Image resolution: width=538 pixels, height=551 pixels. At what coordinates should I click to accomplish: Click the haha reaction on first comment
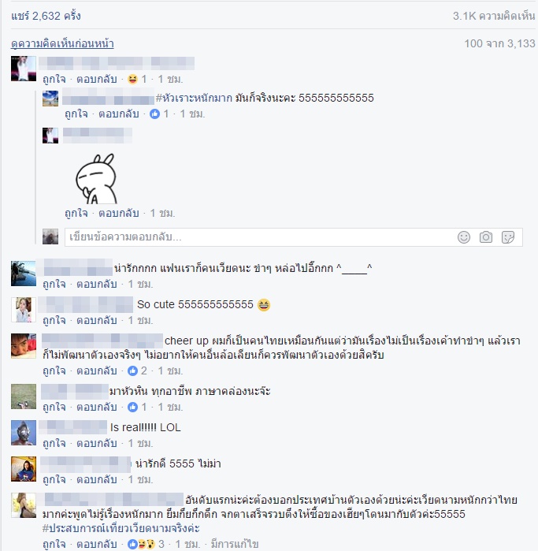tap(133, 79)
